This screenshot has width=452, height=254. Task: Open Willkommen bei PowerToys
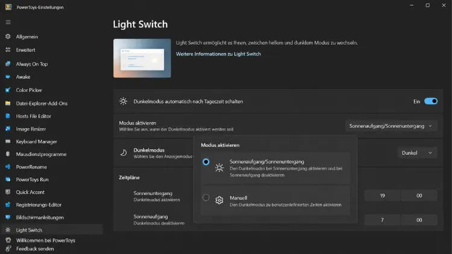point(46,240)
